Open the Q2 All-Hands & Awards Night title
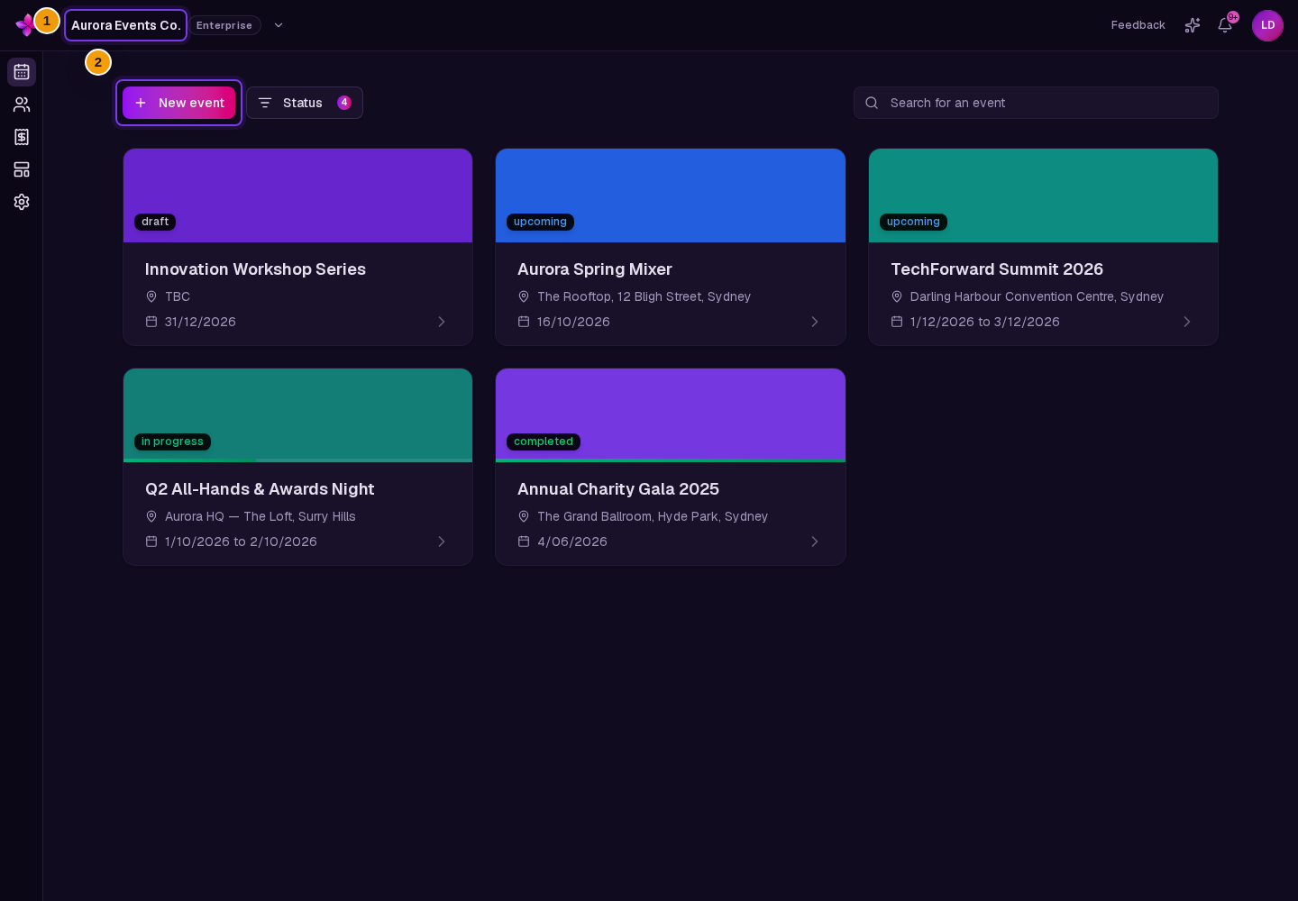The height and width of the screenshot is (901, 1298). coord(260,489)
